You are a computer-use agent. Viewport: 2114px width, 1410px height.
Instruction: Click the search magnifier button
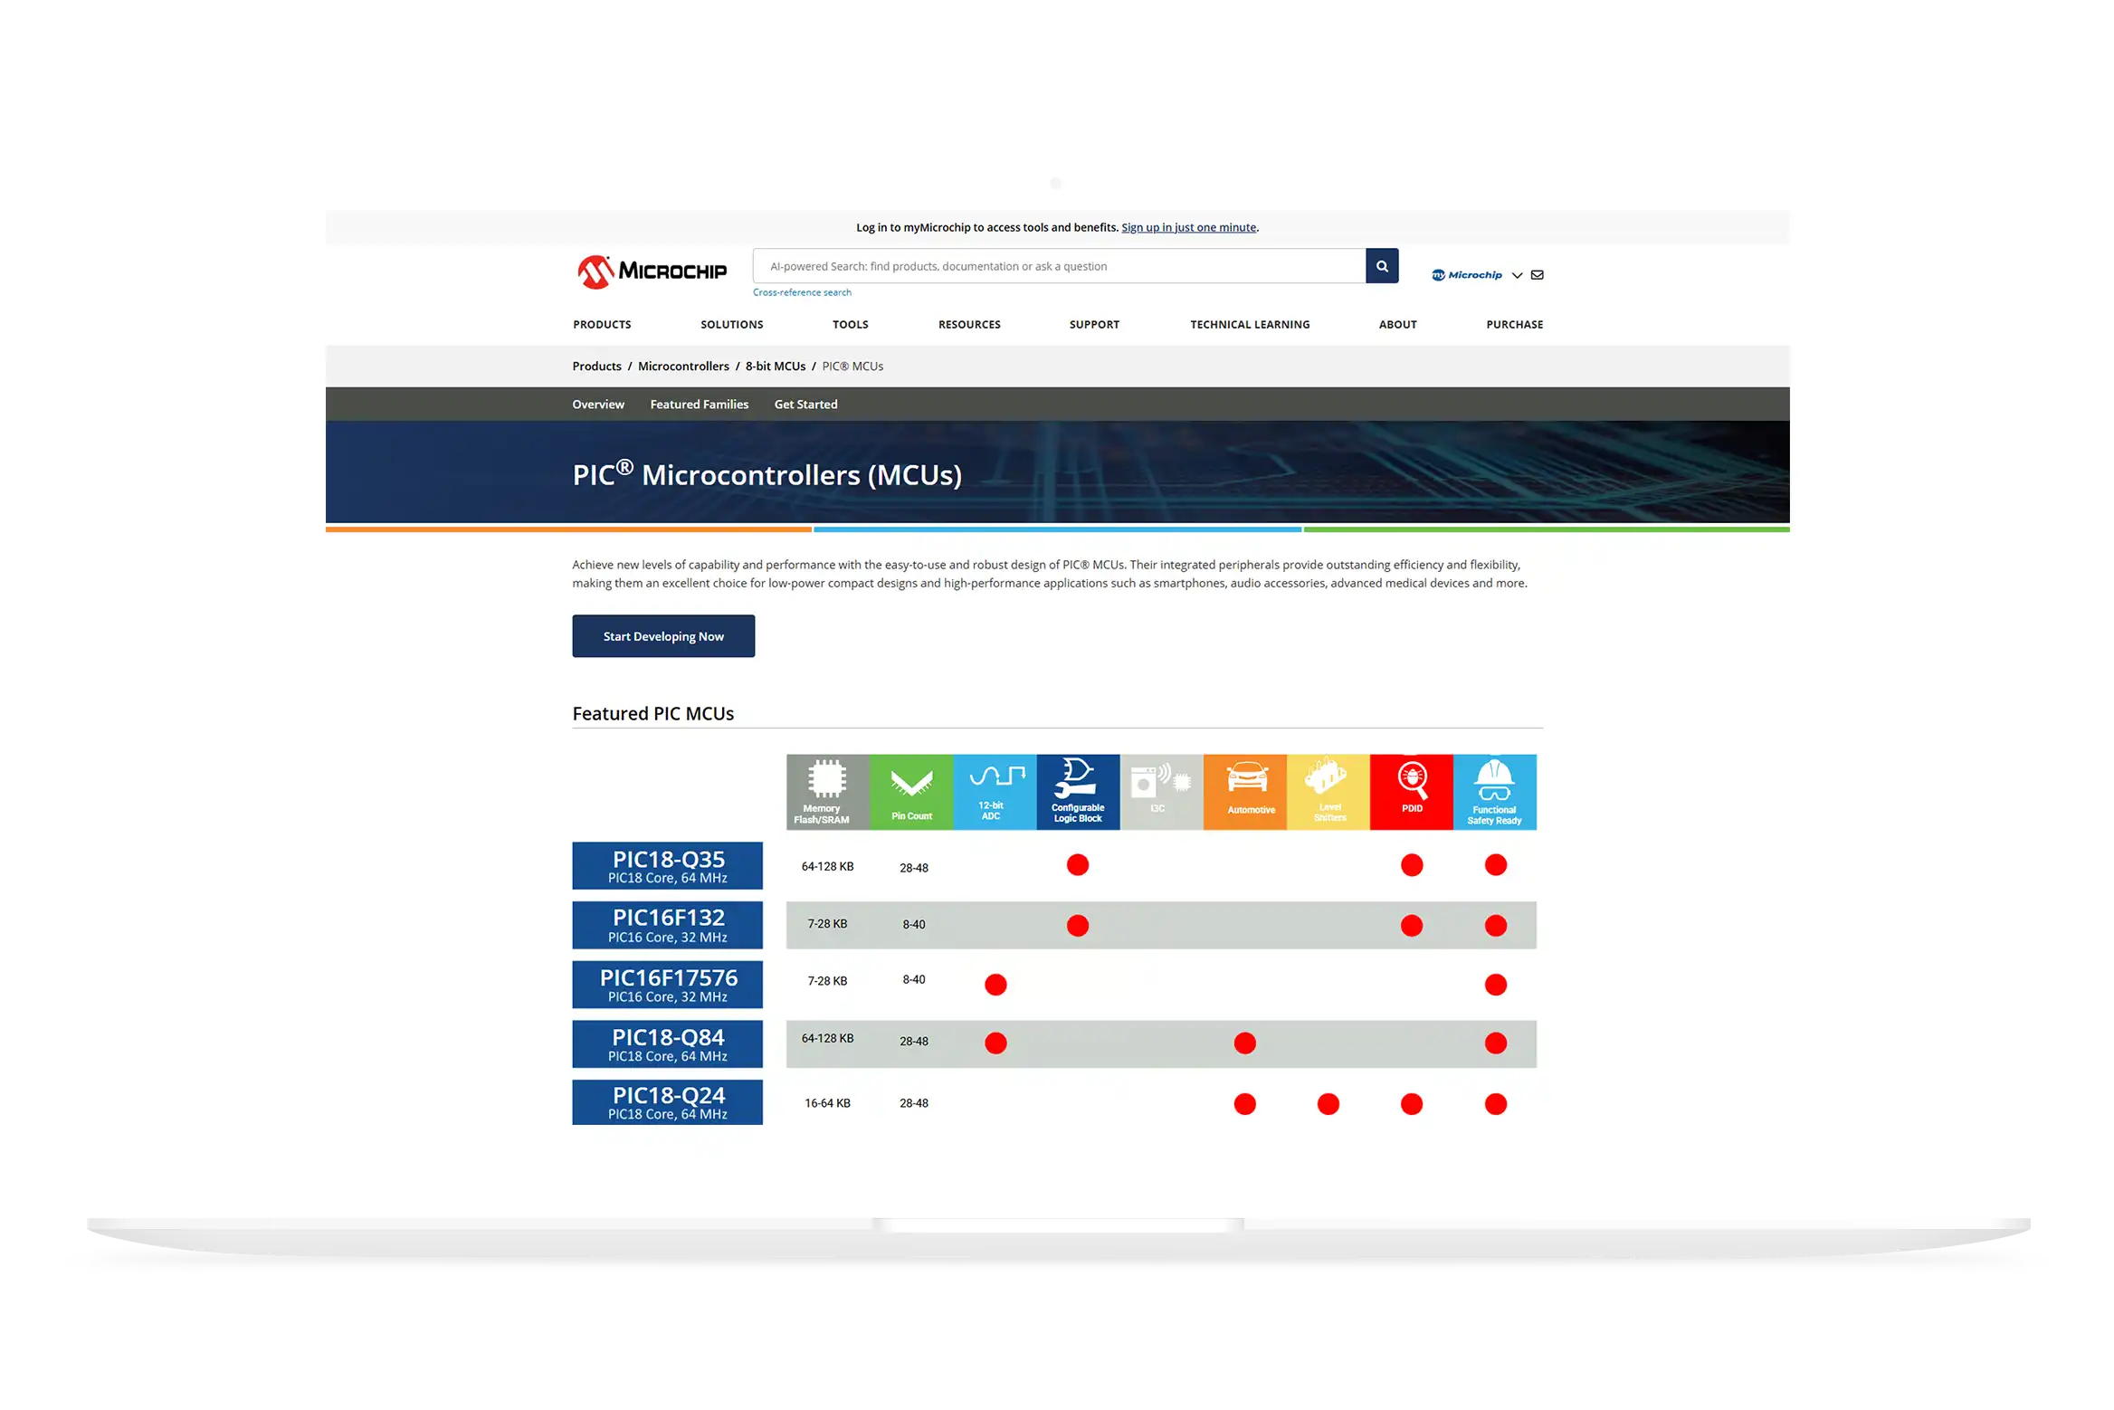tap(1382, 266)
